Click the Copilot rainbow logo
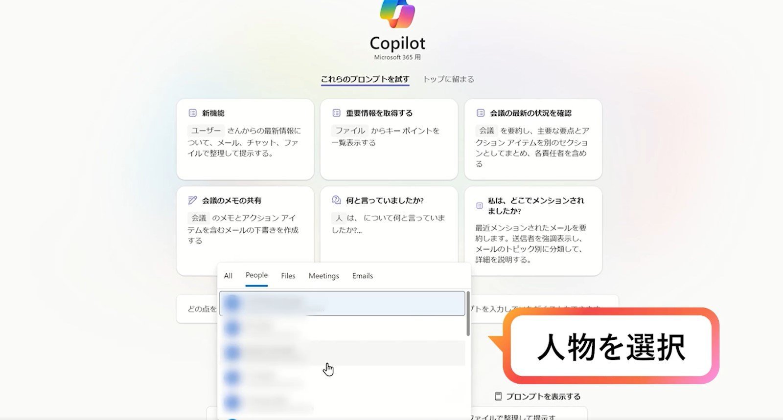Viewport: 783px width, 420px height. coord(397,14)
